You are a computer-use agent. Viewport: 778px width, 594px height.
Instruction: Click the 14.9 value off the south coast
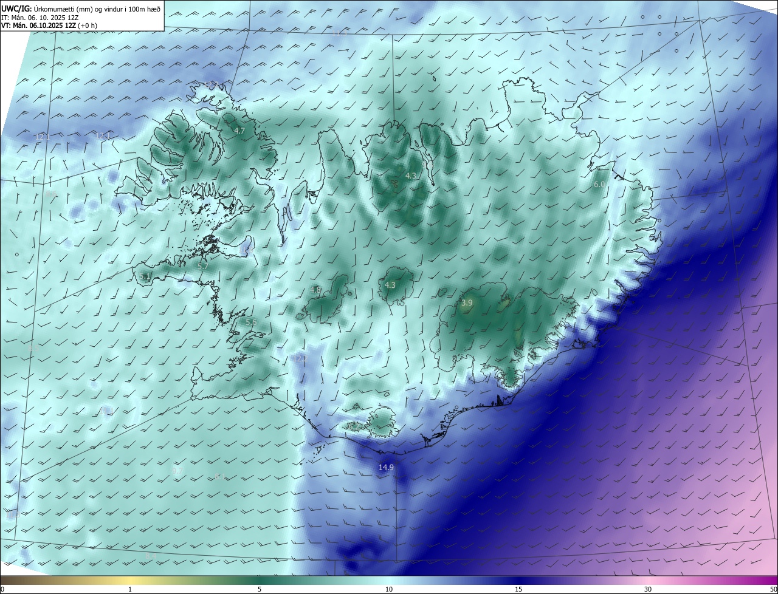386,467
